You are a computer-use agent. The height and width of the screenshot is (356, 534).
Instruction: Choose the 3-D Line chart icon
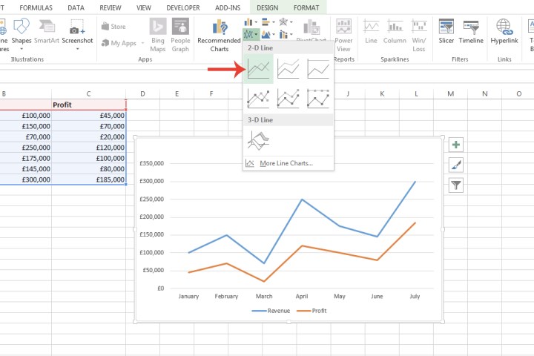point(258,139)
